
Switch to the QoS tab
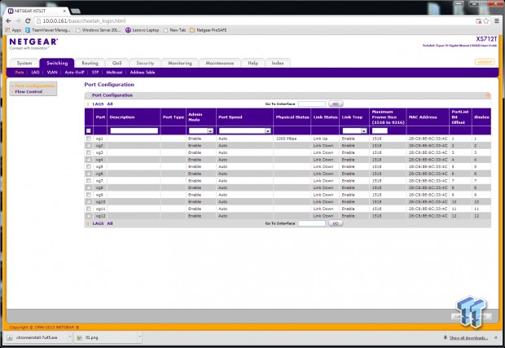(x=117, y=63)
